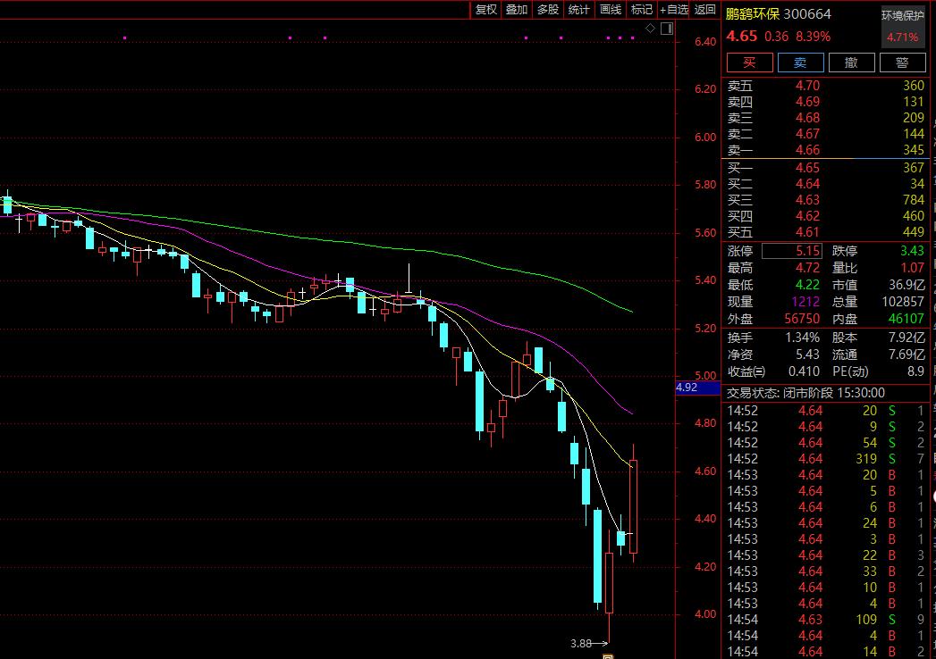Open the 多股 multi-stock view
936x659 pixels.
point(547,10)
